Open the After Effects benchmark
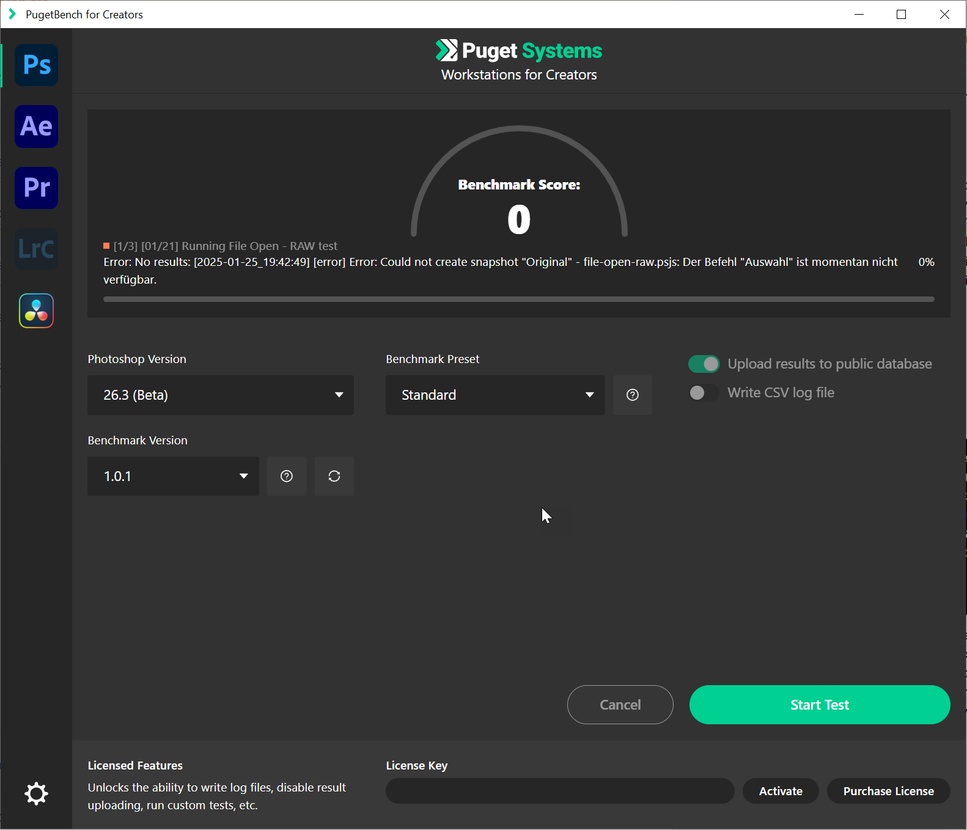 click(x=37, y=127)
